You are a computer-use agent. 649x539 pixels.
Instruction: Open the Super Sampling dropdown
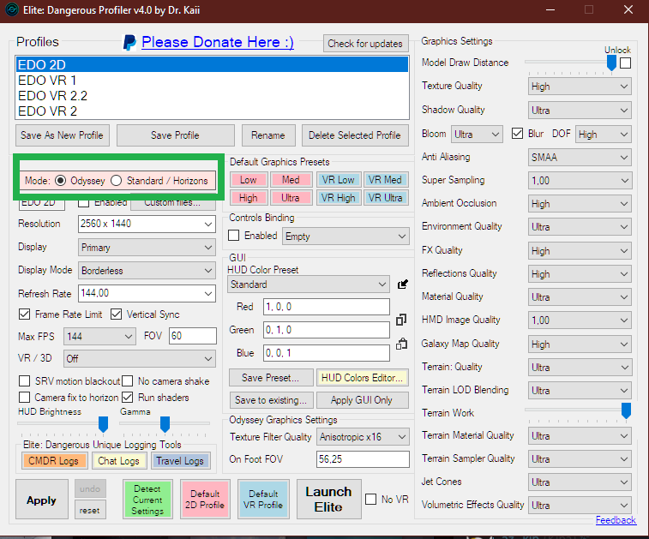(x=580, y=181)
